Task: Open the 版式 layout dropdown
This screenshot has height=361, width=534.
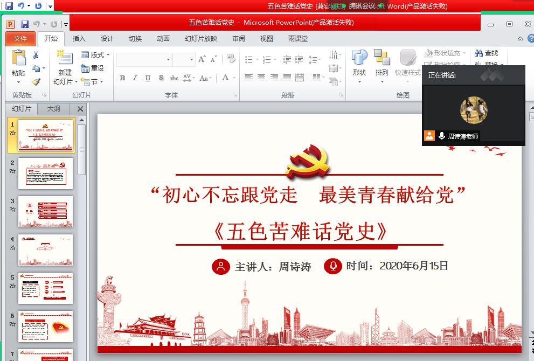Action: coord(95,55)
